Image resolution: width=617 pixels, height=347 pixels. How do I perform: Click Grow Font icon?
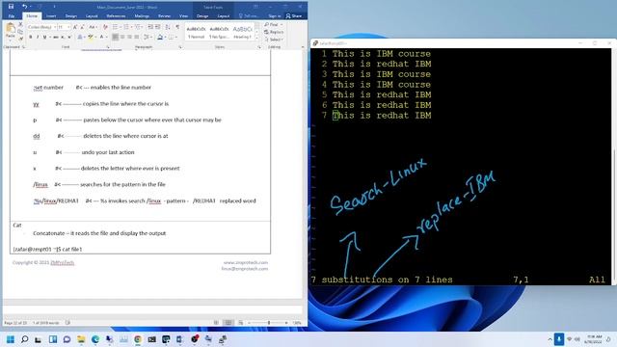(75, 27)
